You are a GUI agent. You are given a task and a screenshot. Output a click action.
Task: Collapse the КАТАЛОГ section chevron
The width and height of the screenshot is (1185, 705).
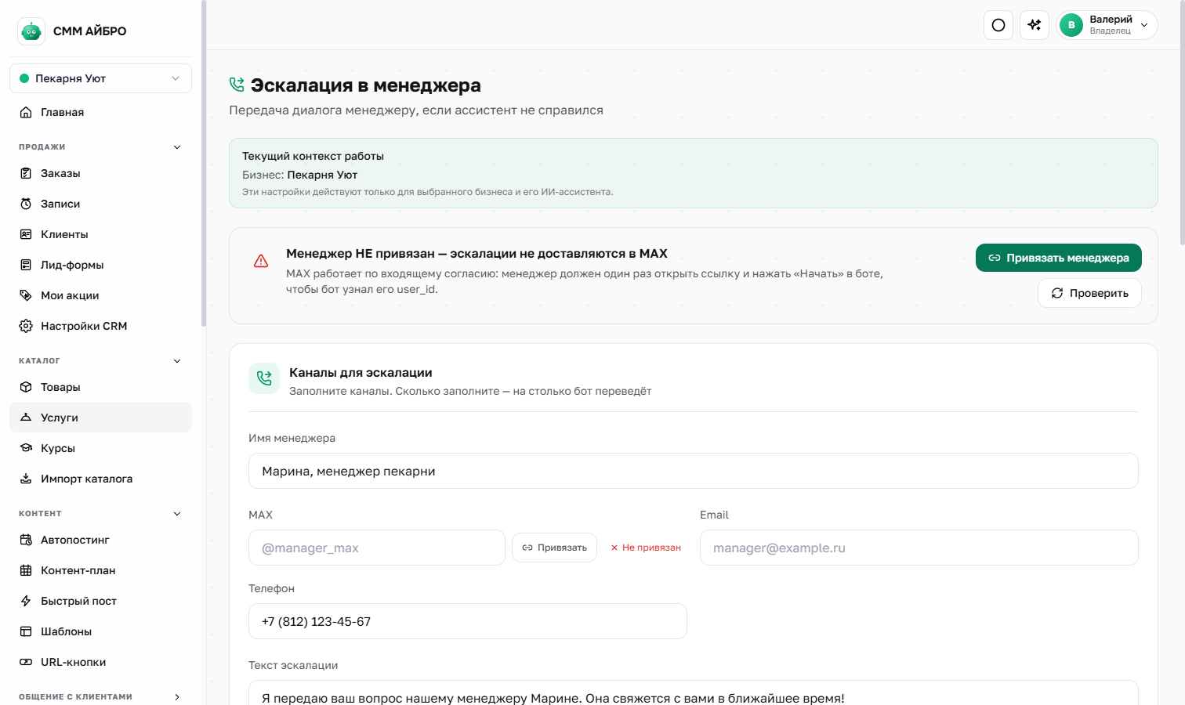177,361
